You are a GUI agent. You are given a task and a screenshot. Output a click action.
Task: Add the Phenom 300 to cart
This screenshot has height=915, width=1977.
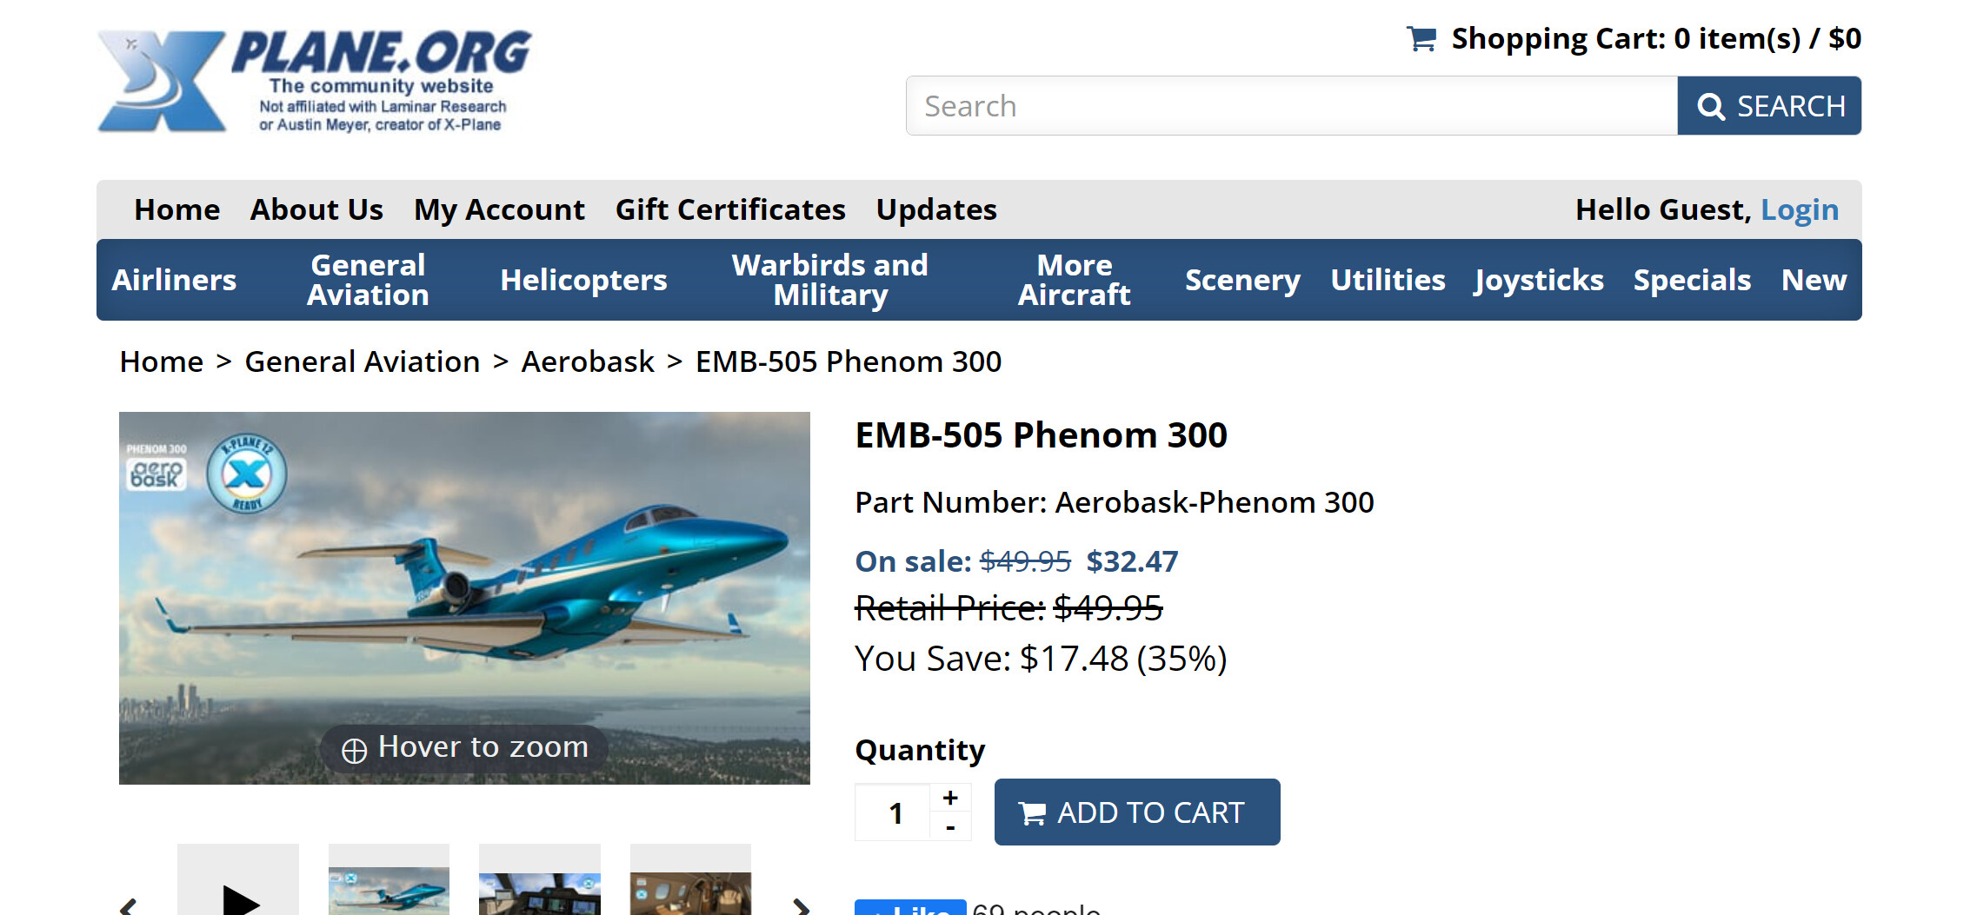point(1136,812)
